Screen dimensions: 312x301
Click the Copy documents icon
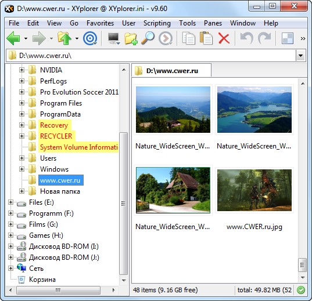tap(188, 38)
